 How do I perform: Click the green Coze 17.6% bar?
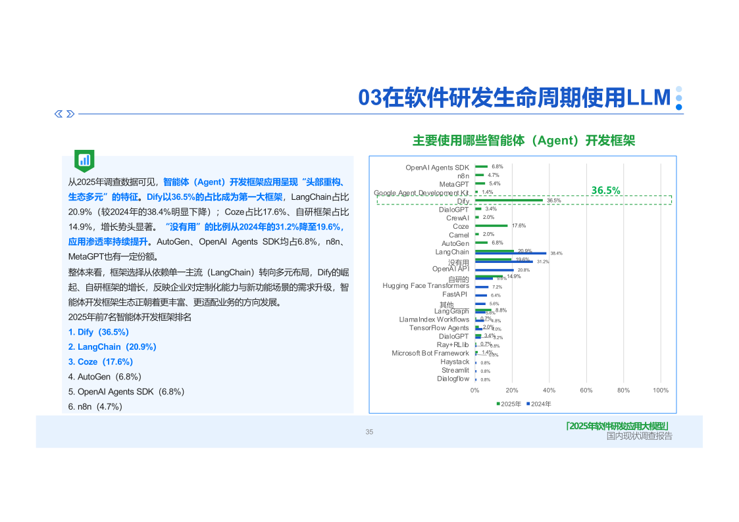(492, 225)
